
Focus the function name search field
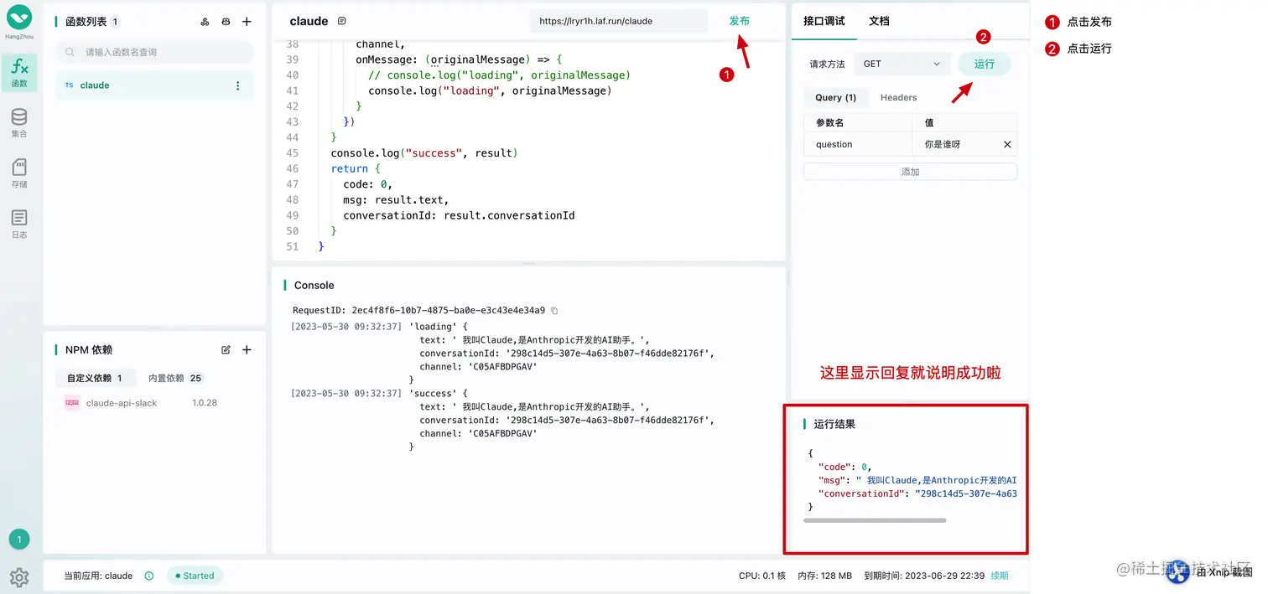tap(154, 52)
